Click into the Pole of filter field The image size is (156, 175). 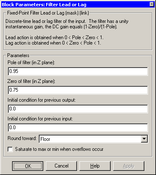pos(78,71)
